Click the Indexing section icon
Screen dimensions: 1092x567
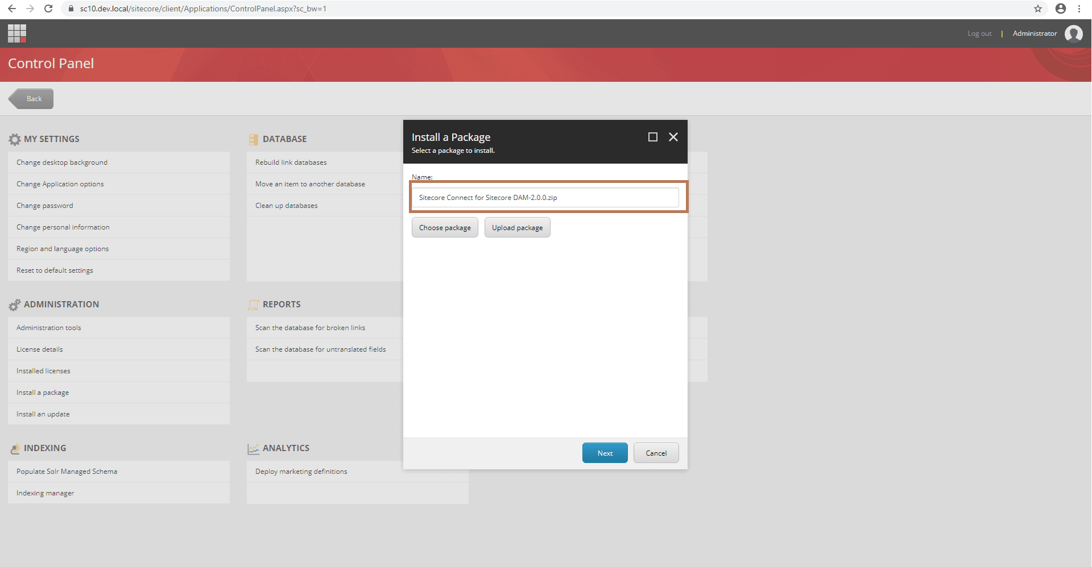(15, 449)
